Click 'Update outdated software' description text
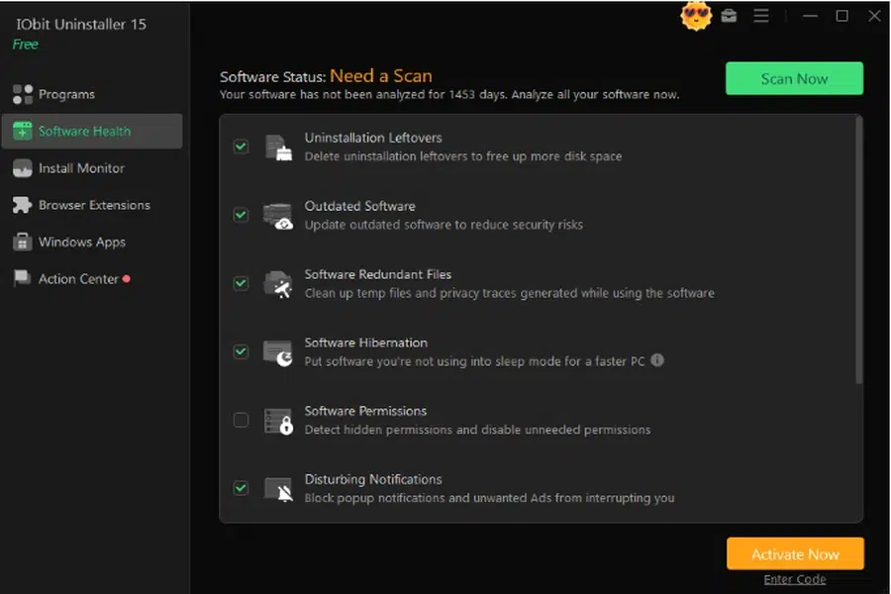Screen dimensions: 891x594 pos(444,225)
